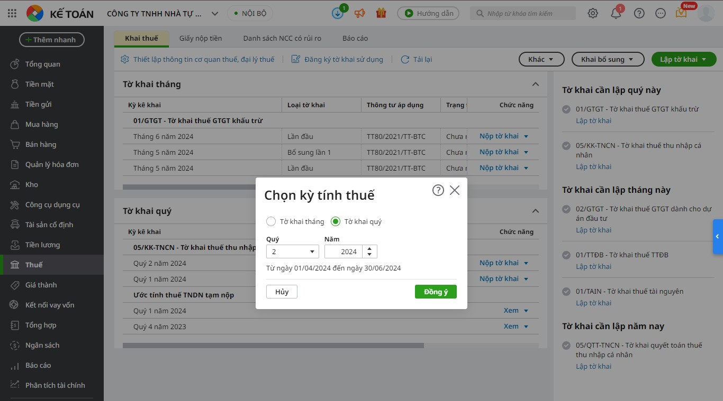
Task: Open the Khác dropdown button
Action: (x=541, y=59)
